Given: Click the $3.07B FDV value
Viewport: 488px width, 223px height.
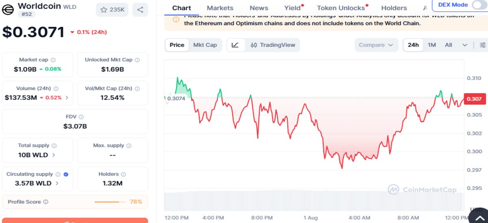Looking at the screenshot, I should pyautogui.click(x=75, y=126).
